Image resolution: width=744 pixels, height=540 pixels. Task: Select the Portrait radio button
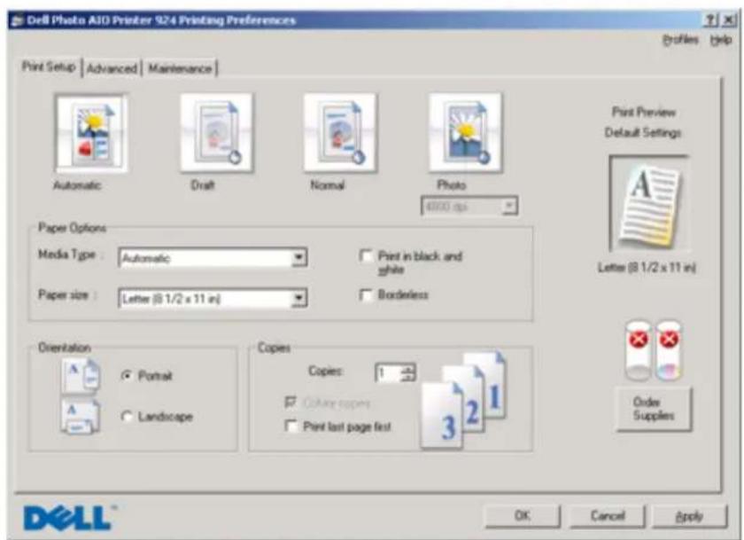click(127, 376)
